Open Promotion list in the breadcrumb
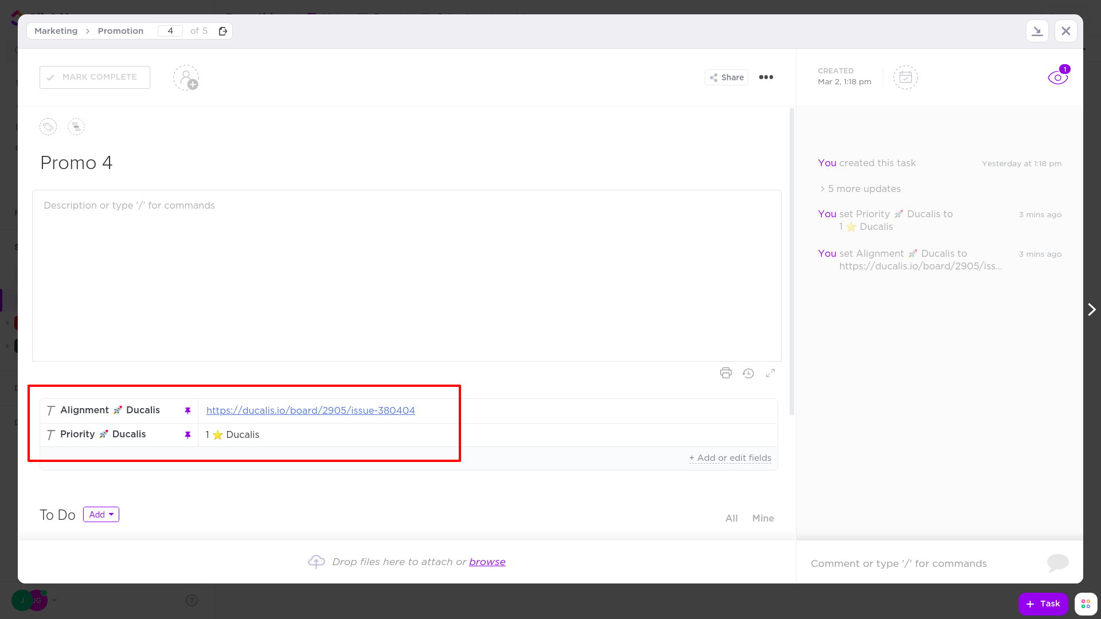The width and height of the screenshot is (1101, 619). coord(120,31)
